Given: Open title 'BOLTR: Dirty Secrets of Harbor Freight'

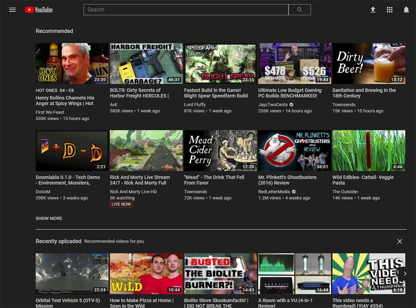Looking at the screenshot, I should (x=139, y=93).
